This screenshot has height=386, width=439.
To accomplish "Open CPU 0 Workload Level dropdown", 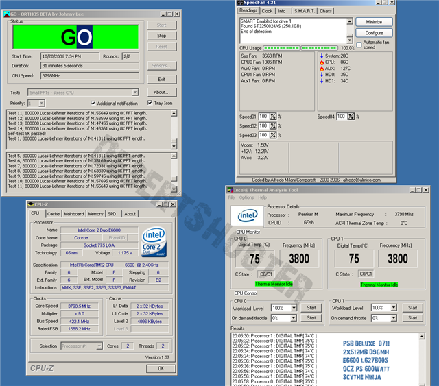I will pyautogui.click(x=294, y=308).
